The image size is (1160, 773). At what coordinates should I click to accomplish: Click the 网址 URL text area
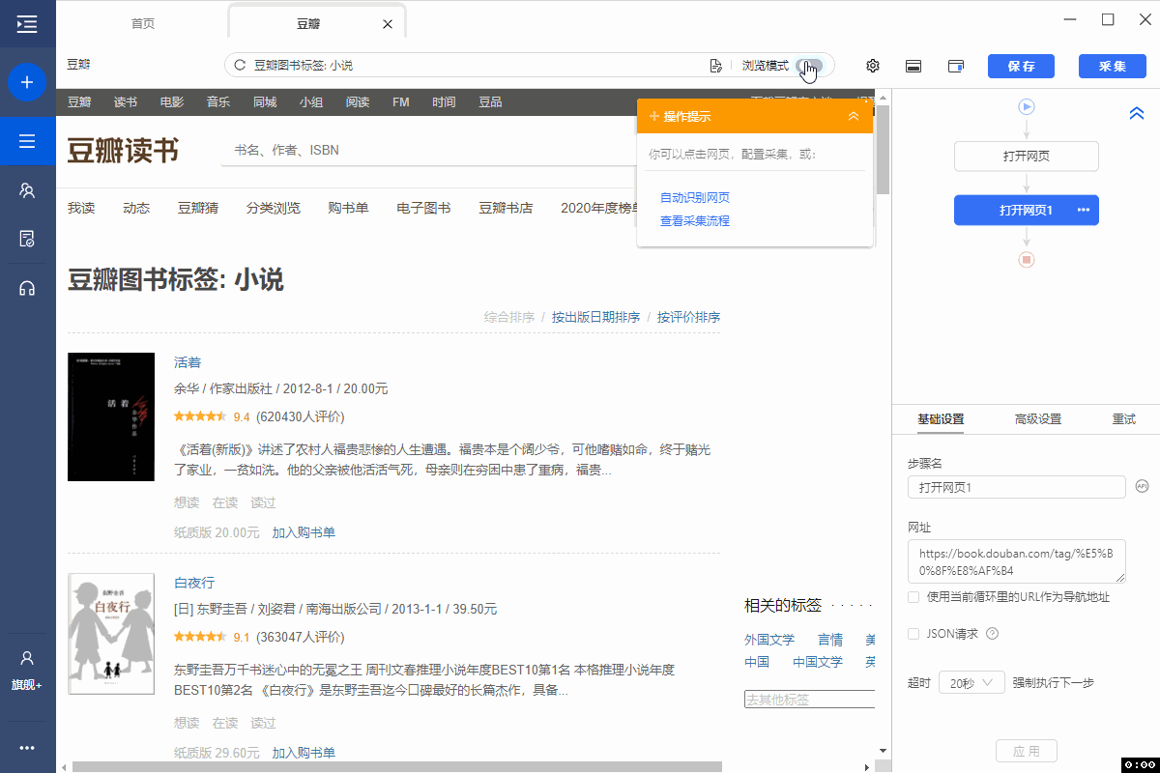click(1017, 561)
